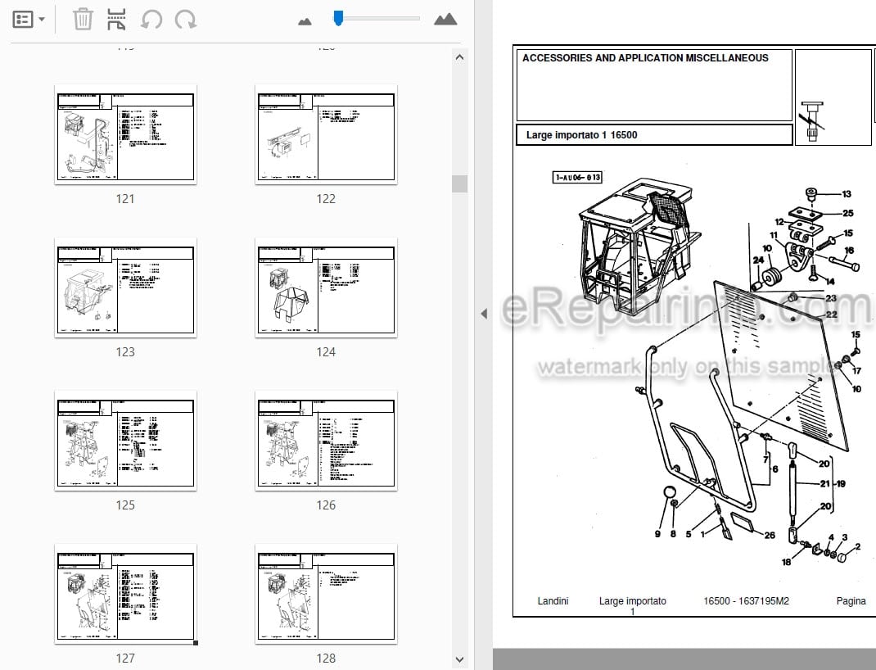This screenshot has height=670, width=876.
Task: Open page 123 thumbnail
Action: 126,287
